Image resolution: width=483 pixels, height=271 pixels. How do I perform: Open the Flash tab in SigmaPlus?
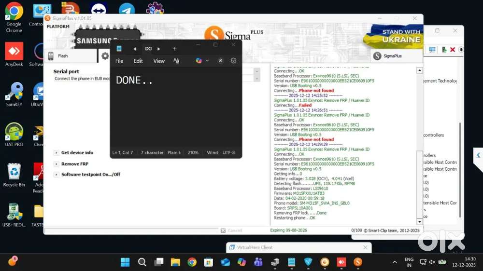coord(63,56)
